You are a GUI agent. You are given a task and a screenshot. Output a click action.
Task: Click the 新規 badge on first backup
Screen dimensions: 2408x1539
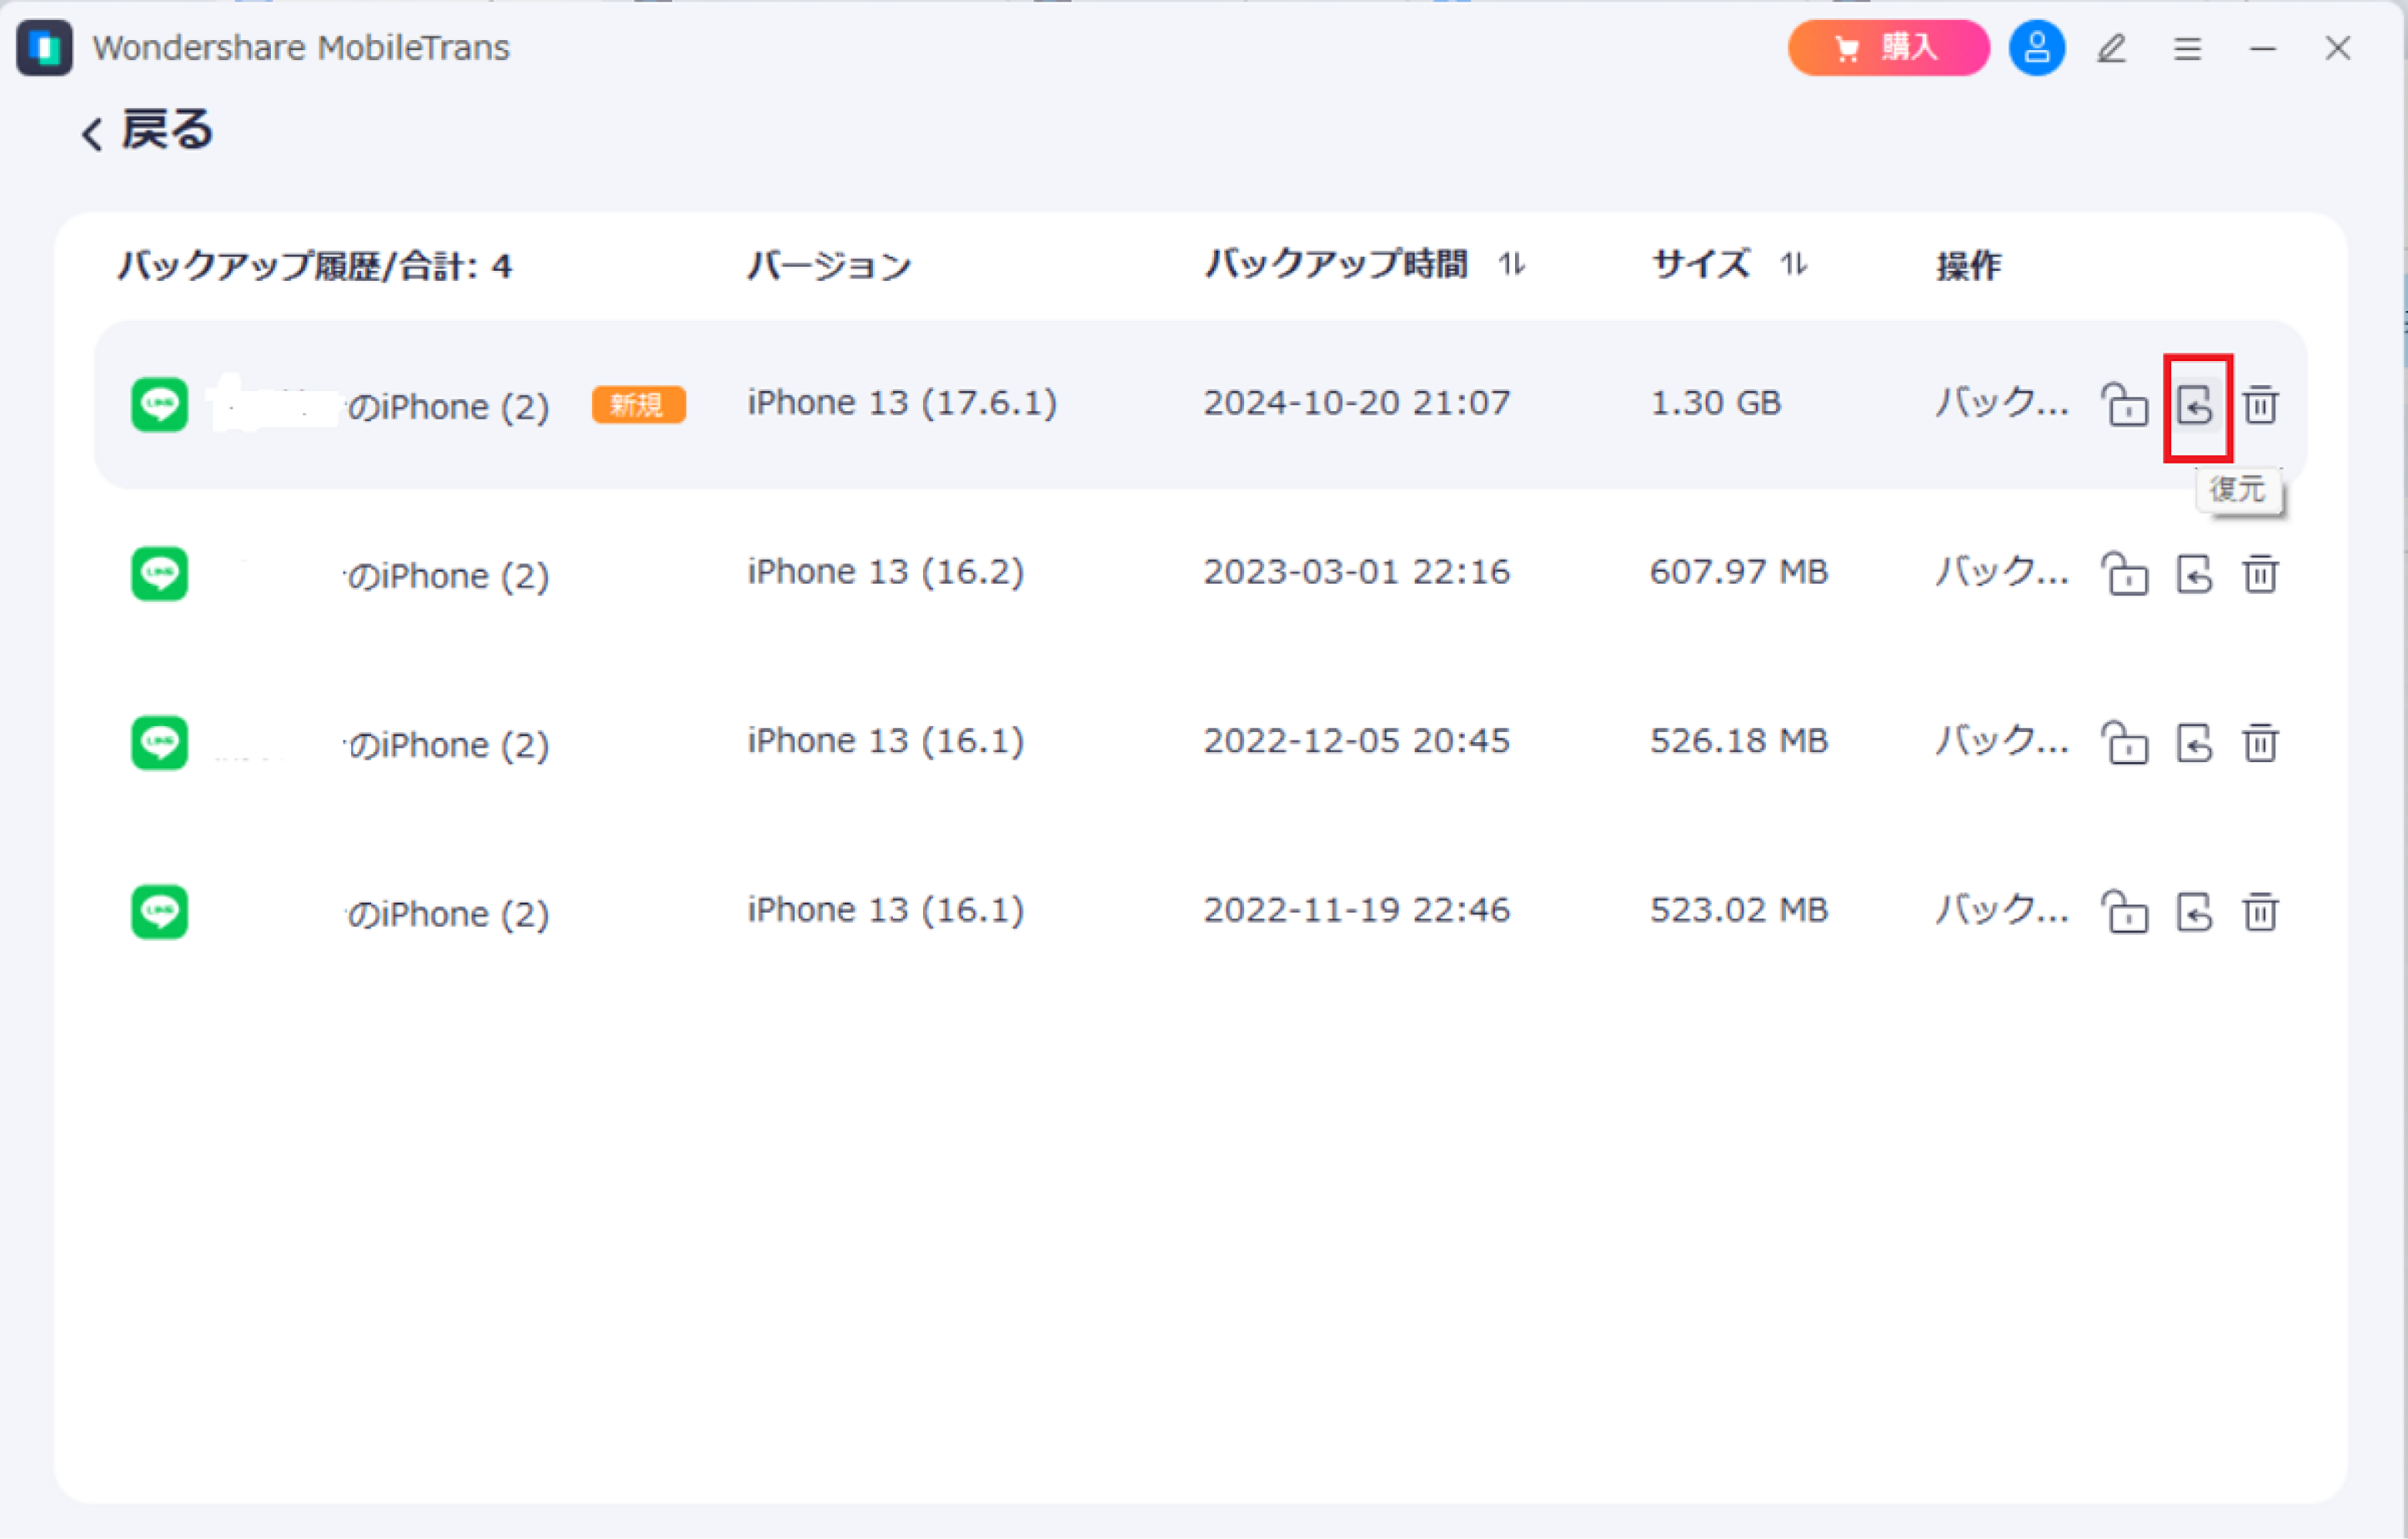pos(638,405)
